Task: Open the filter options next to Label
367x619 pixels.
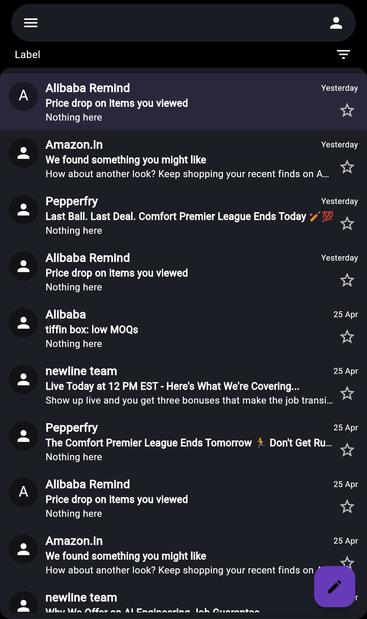Action: click(x=343, y=54)
